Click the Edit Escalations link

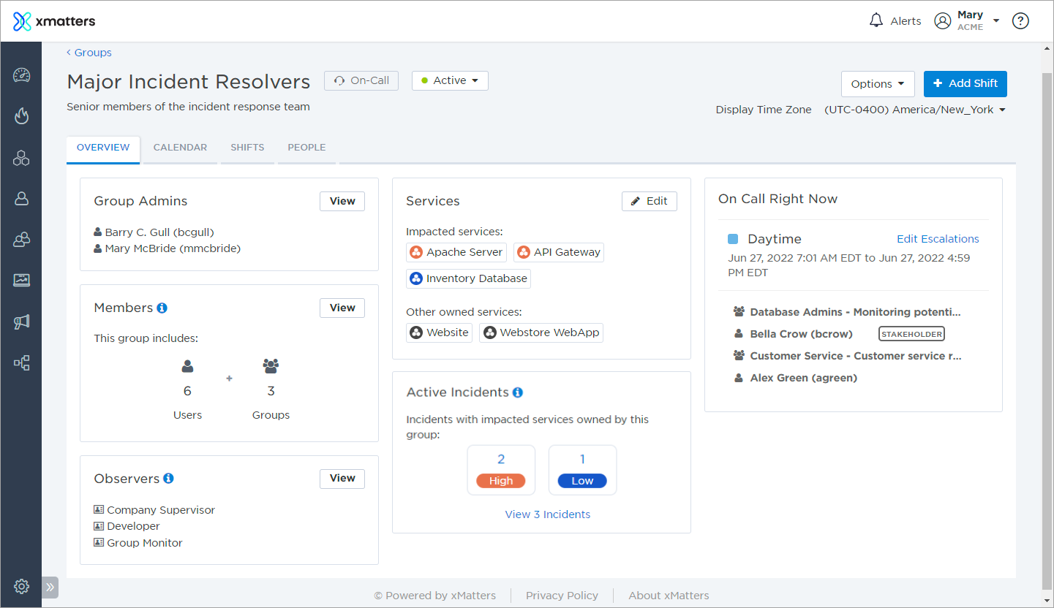(938, 239)
